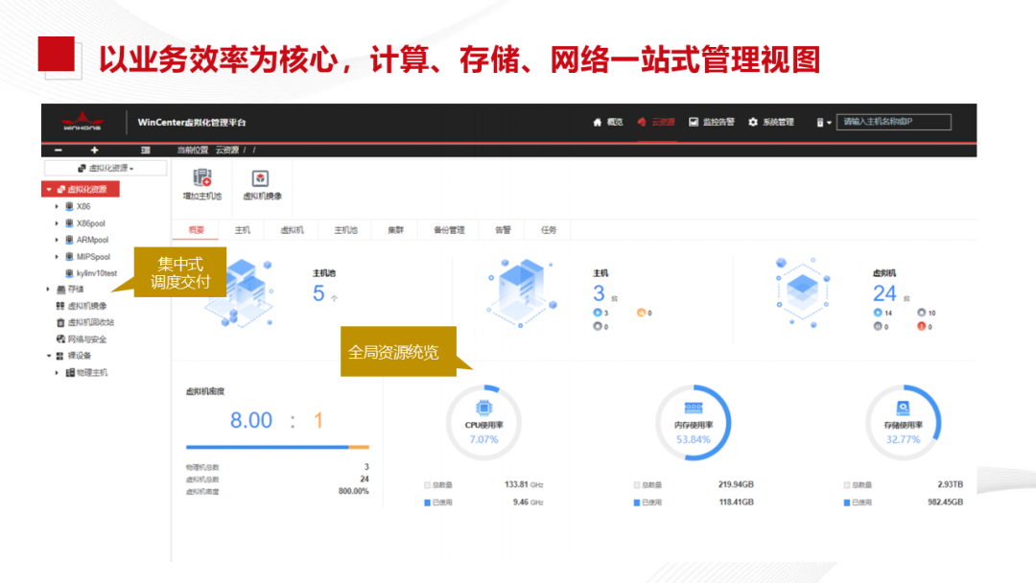Expand the 物理主机 tree node arrow
The height and width of the screenshot is (583, 1036).
57,373
